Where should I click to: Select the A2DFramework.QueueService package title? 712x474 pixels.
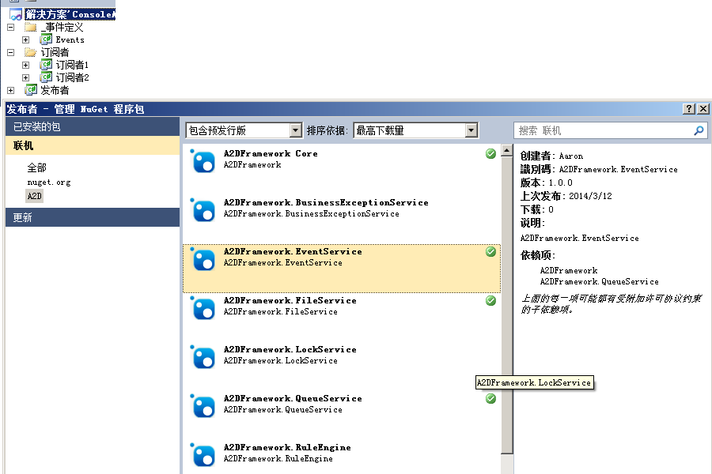(293, 398)
